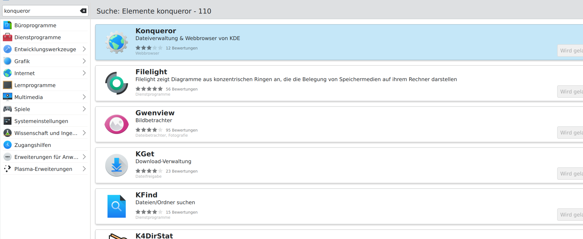Click the Internet globe icon in sidebar
The height and width of the screenshot is (239, 583).
(7, 73)
